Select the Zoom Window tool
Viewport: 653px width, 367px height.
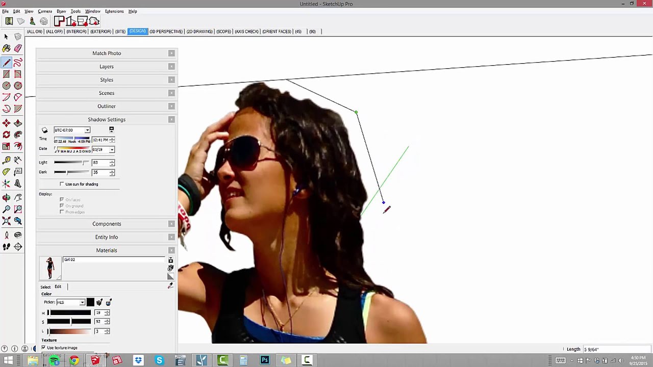18,209
